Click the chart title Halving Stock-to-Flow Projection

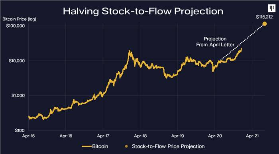coord(143,11)
